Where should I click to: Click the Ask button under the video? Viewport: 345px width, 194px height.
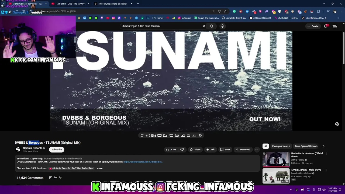[x=210, y=150]
